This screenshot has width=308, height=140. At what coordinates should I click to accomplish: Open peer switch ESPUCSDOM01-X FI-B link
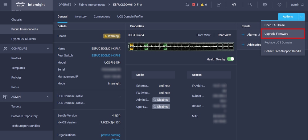[106, 56]
